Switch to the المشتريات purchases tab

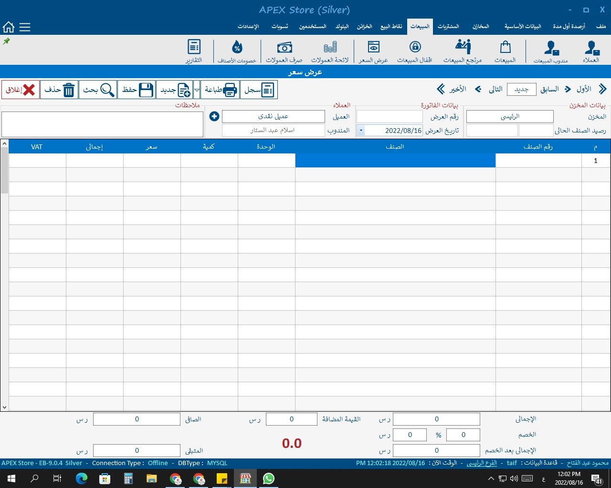448,26
